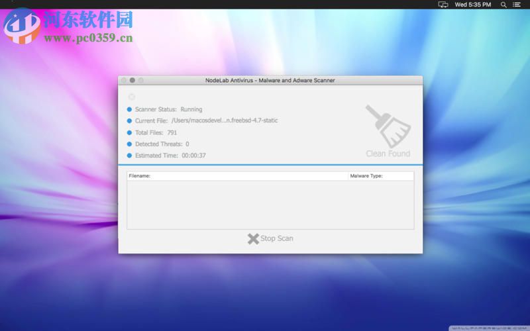Open Spotlight search in menu bar
The image size is (530, 331).
(x=503, y=5)
